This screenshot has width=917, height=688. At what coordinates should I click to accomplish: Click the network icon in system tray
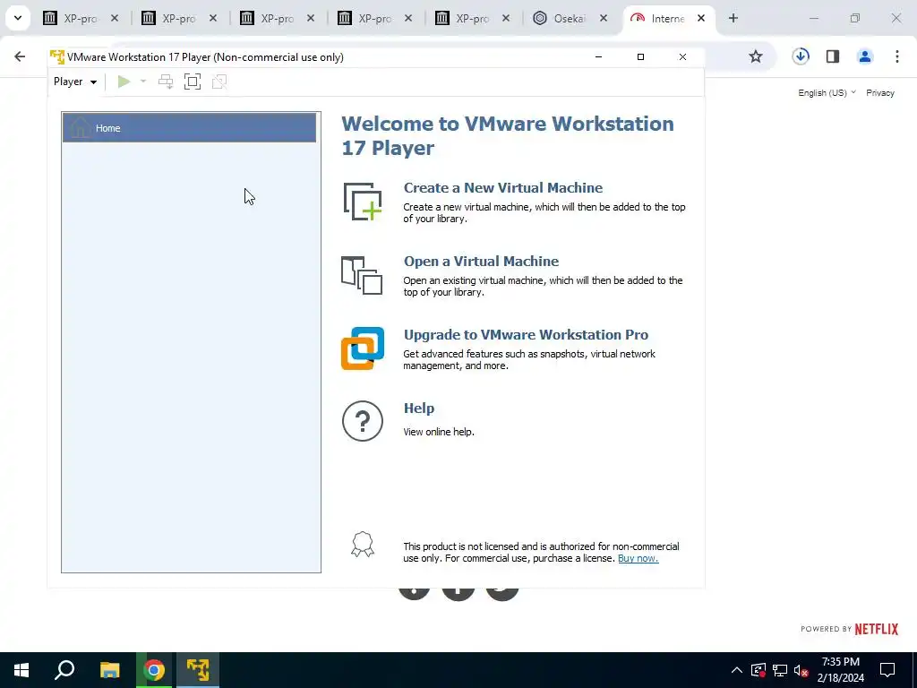[780, 670]
